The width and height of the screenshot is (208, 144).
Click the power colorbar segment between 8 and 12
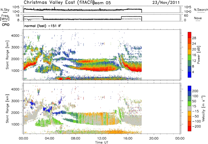pyautogui.click(x=190, y=63)
